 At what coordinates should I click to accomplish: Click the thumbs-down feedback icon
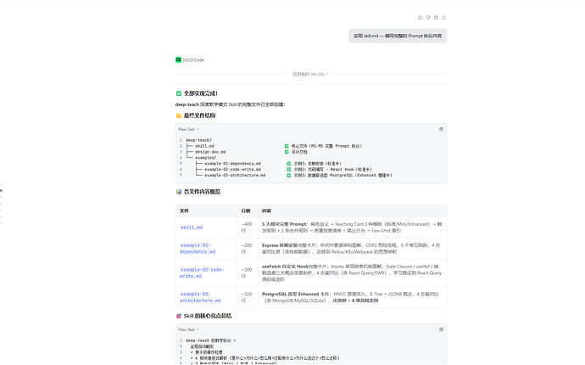tap(428, 18)
